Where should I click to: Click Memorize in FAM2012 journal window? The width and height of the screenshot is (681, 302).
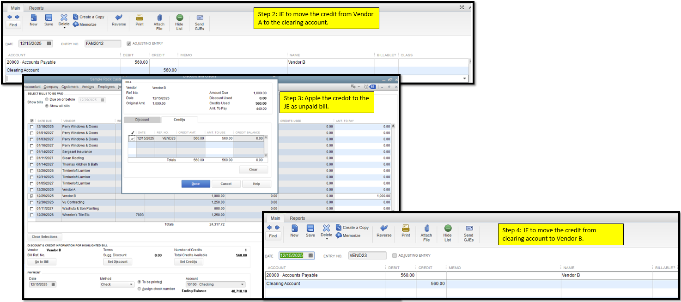85,24
